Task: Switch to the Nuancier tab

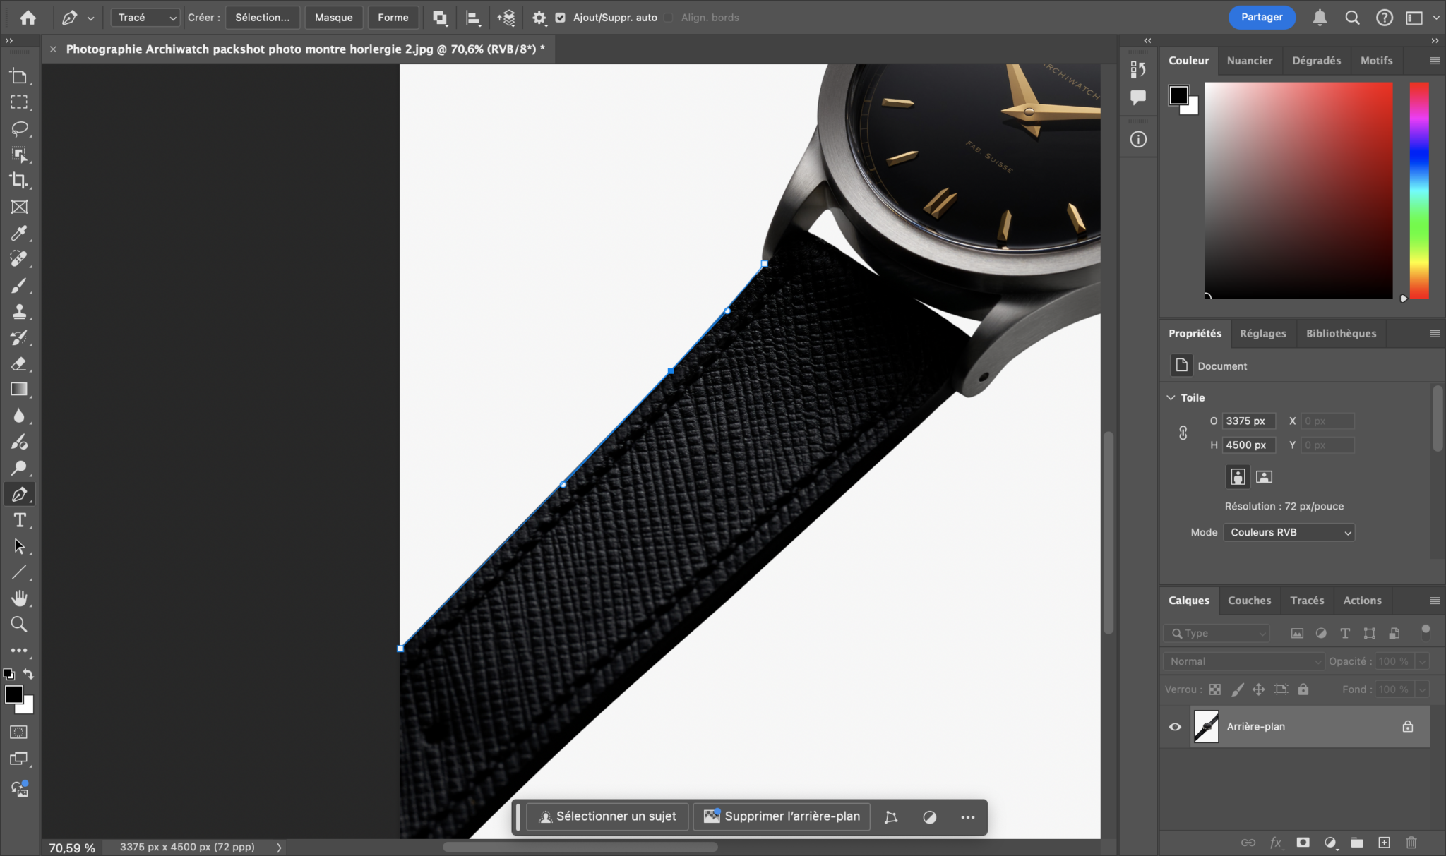Action: pos(1249,61)
